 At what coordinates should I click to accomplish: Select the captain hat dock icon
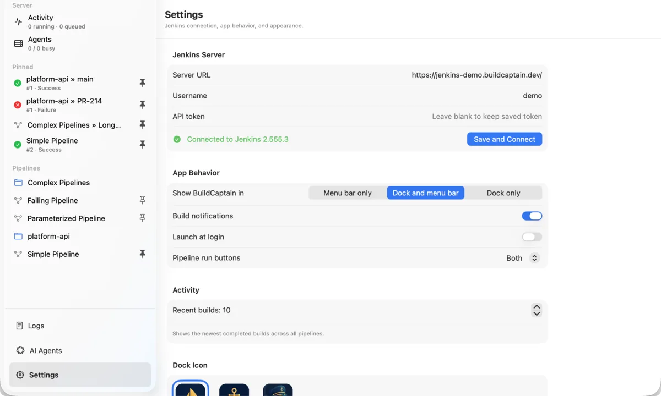pyautogui.click(x=278, y=389)
